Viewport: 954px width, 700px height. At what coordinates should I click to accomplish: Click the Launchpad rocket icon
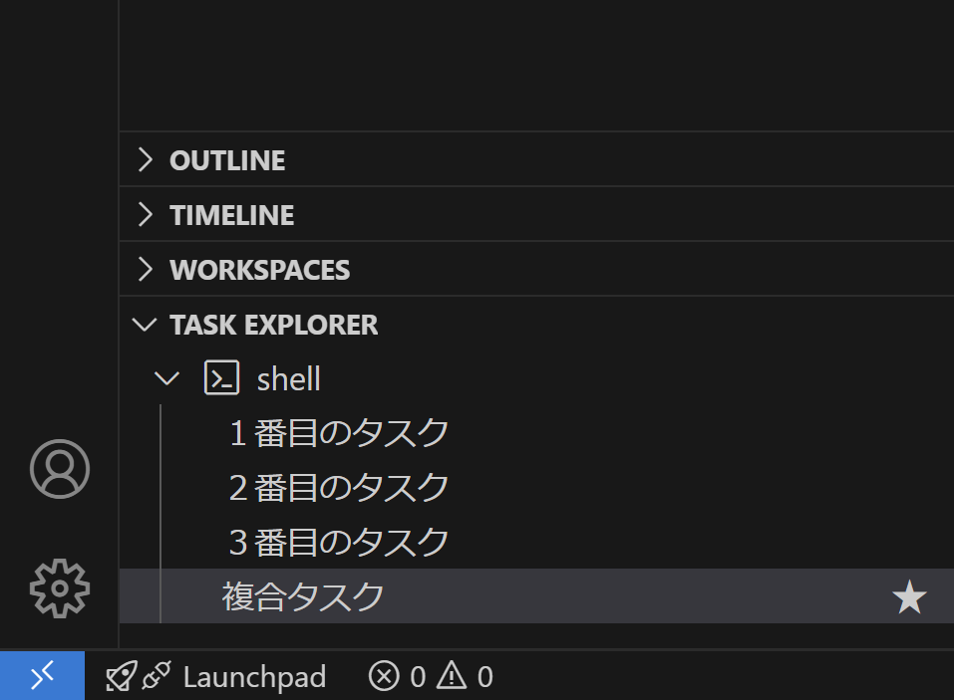tap(121, 676)
